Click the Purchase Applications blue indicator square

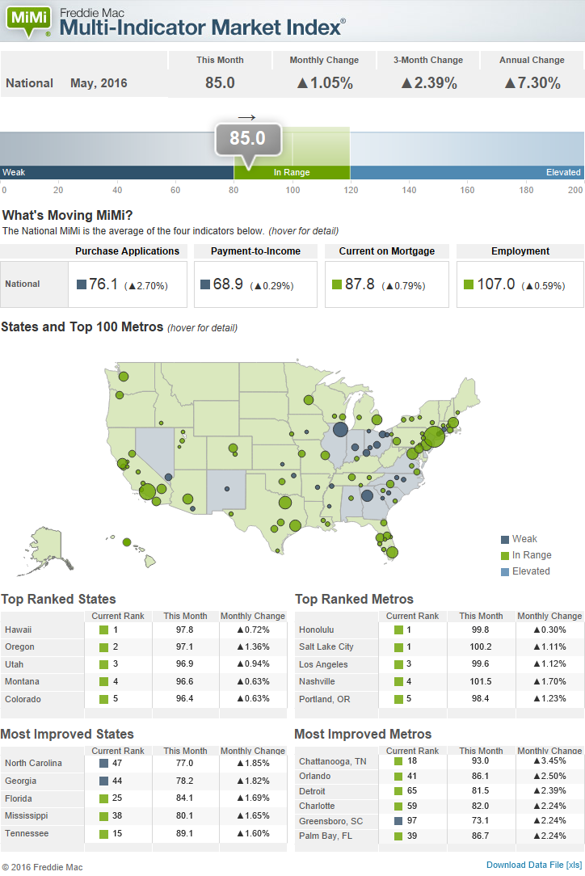[x=82, y=284]
